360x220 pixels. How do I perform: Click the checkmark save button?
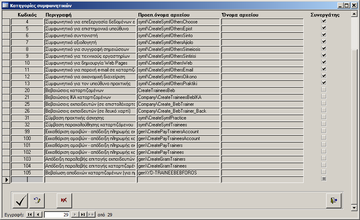(x=20, y=200)
